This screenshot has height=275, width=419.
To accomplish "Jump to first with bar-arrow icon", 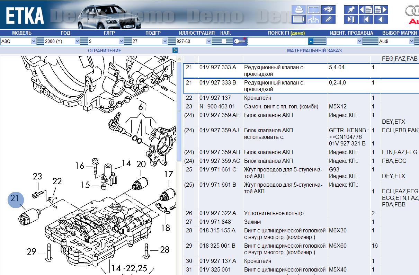I will click(x=365, y=19).
